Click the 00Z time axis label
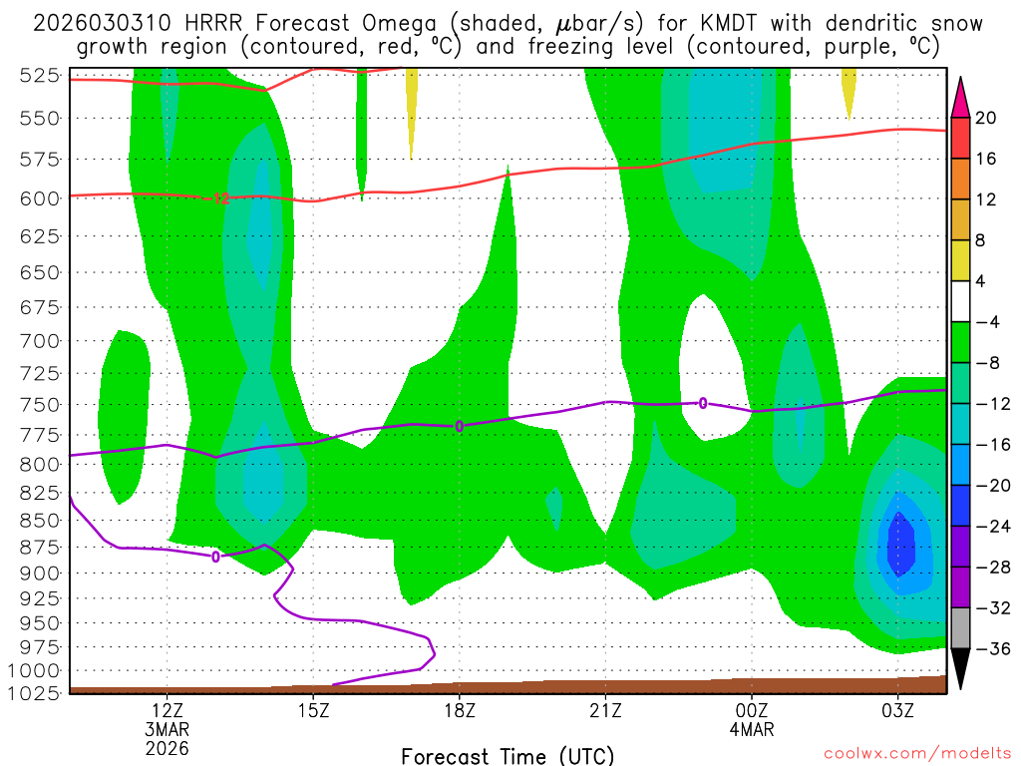The image size is (1021, 766). pyautogui.click(x=752, y=710)
